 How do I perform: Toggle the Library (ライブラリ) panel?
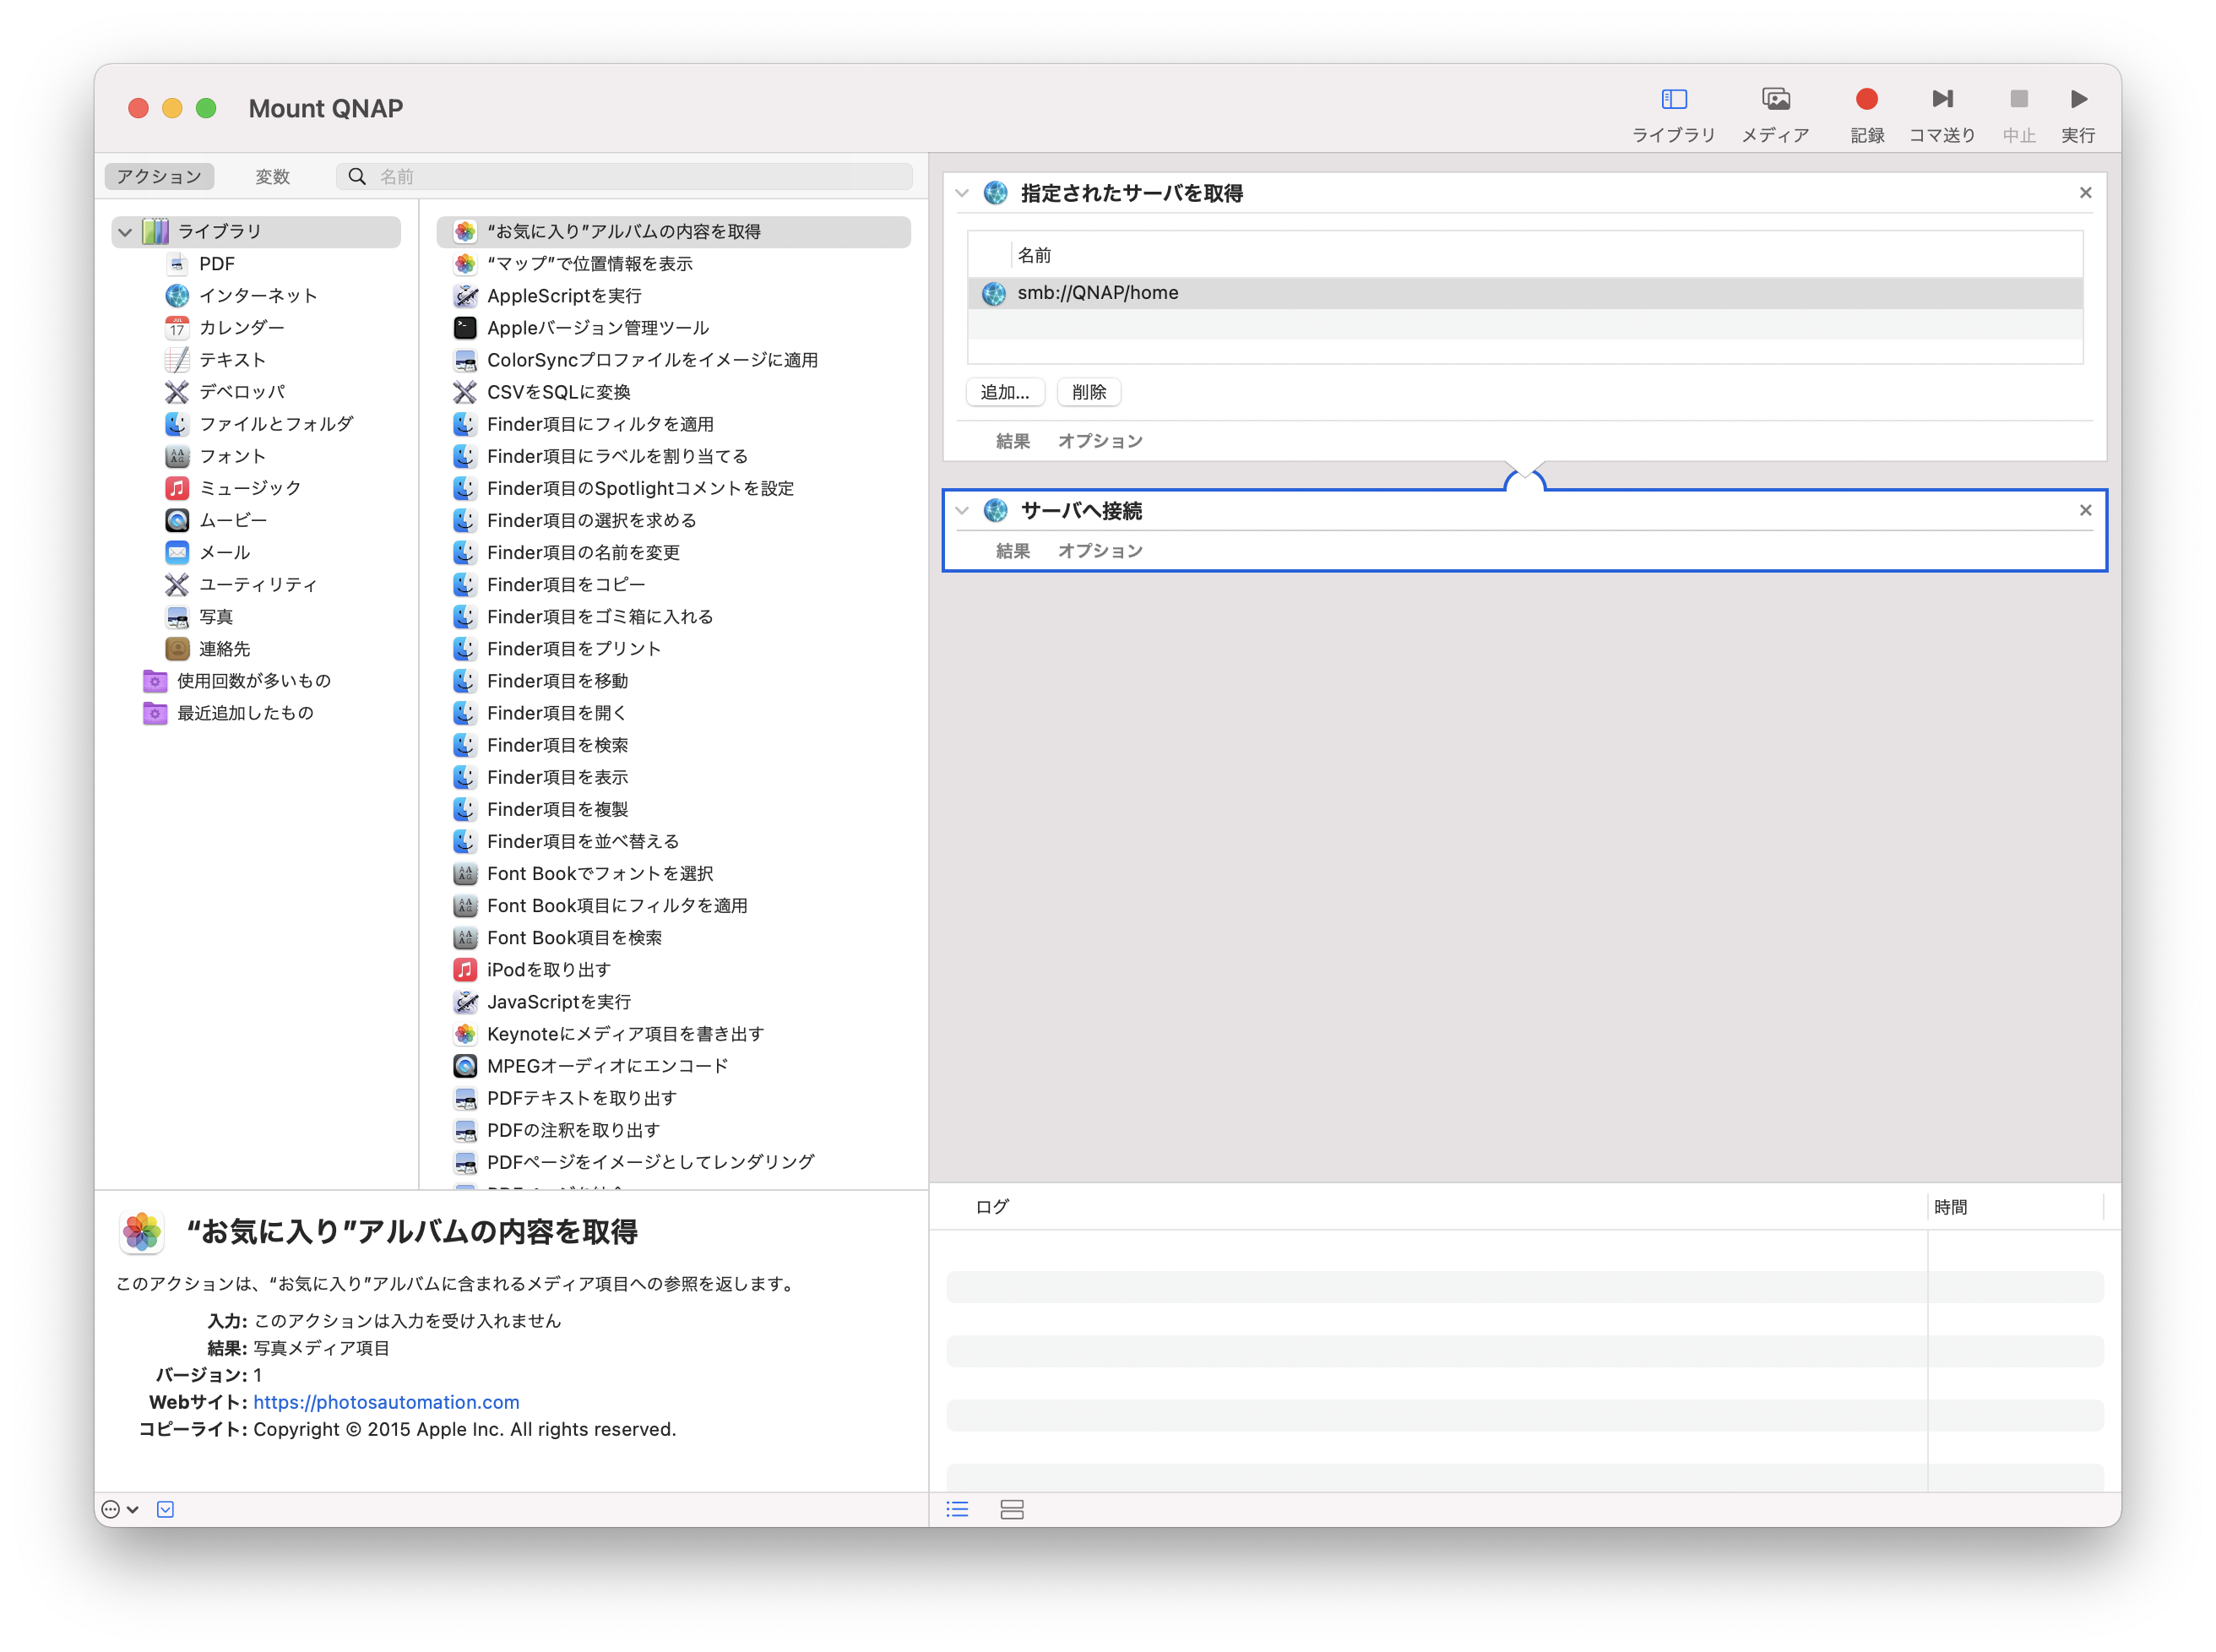coord(1673,99)
